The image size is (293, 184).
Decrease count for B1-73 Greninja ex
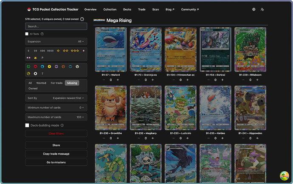click(x=139, y=80)
